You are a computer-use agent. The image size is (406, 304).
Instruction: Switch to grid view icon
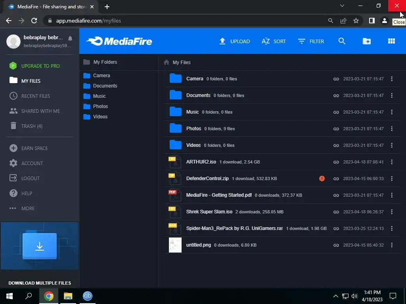click(391, 41)
